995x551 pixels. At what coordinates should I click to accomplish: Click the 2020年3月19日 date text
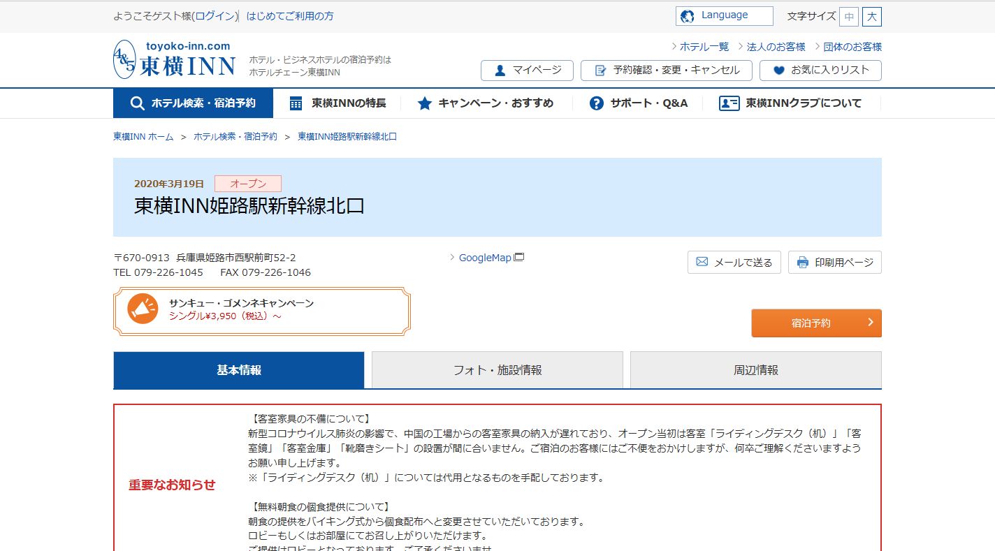point(169,184)
